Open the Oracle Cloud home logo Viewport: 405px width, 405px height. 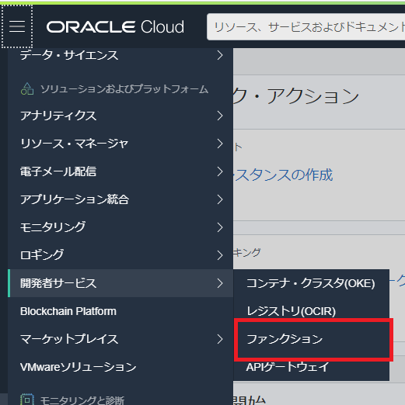point(115,27)
